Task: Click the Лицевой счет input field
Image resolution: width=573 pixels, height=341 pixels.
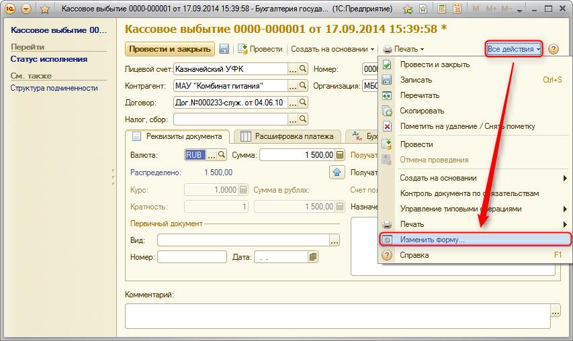Action: point(230,68)
